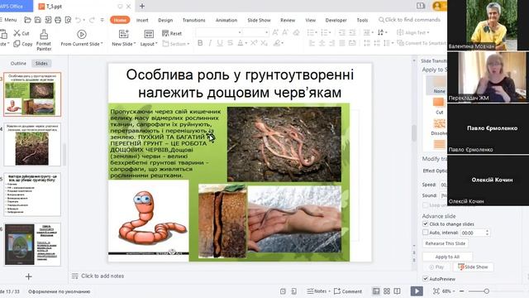
Task: Open the font color dropdown arrow
Action: click(x=246, y=43)
